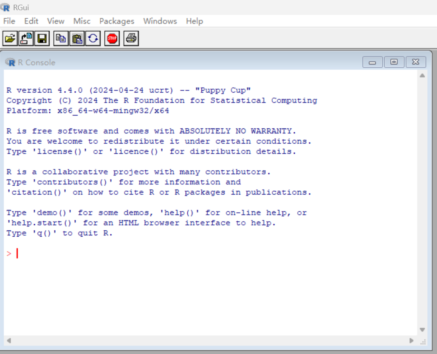Print using the printer toolbar icon

click(x=131, y=38)
